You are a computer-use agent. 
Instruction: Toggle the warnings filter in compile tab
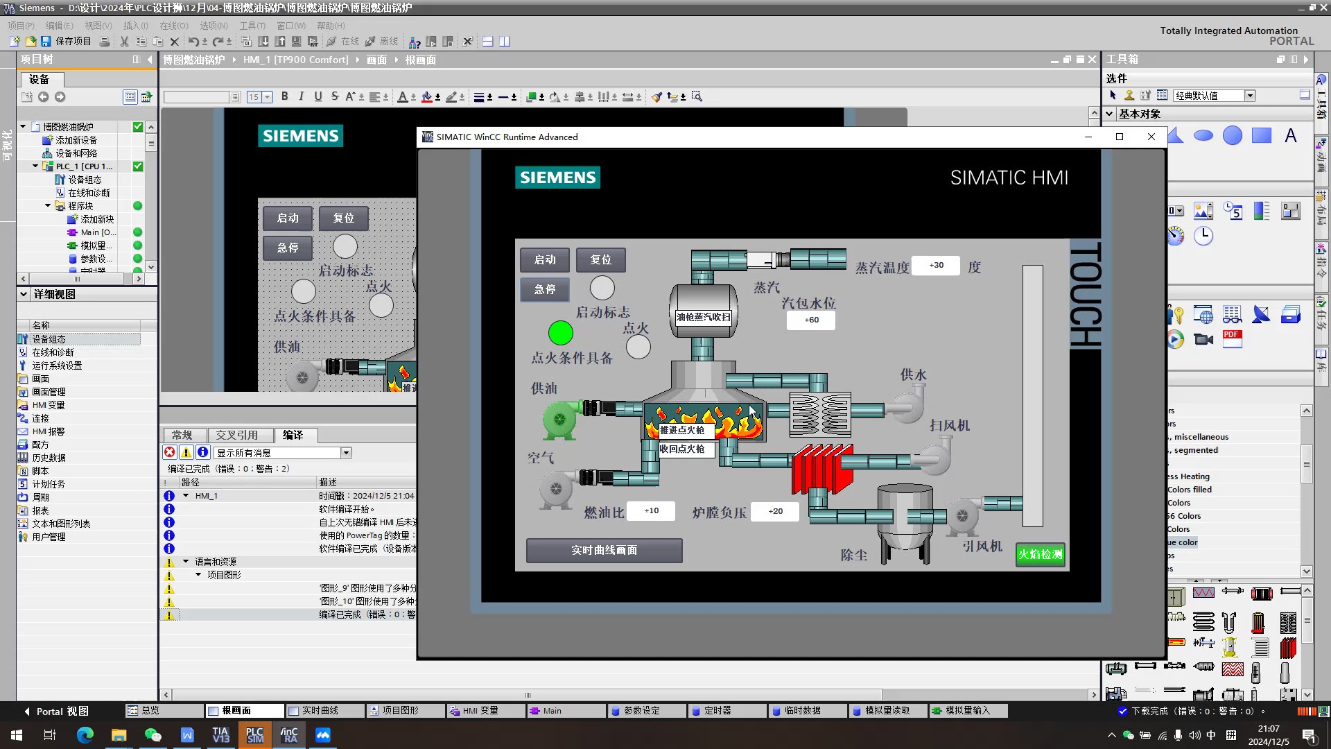click(186, 452)
